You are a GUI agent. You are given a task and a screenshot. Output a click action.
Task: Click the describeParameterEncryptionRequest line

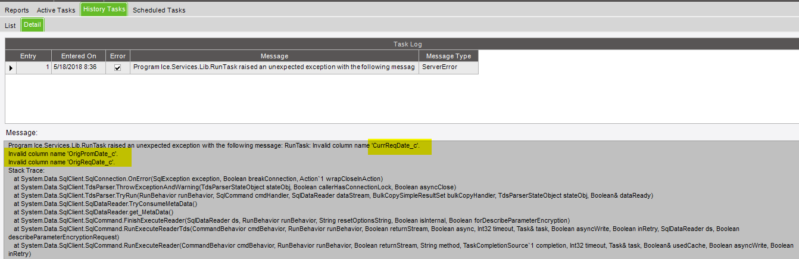point(64,237)
